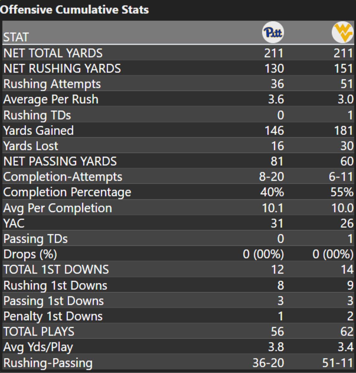Viewport: 356px width, 373px height.
Task: Select the Drops (%) row label
Action: 30,254
